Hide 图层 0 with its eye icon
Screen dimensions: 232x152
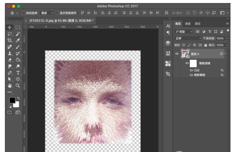click(177, 54)
